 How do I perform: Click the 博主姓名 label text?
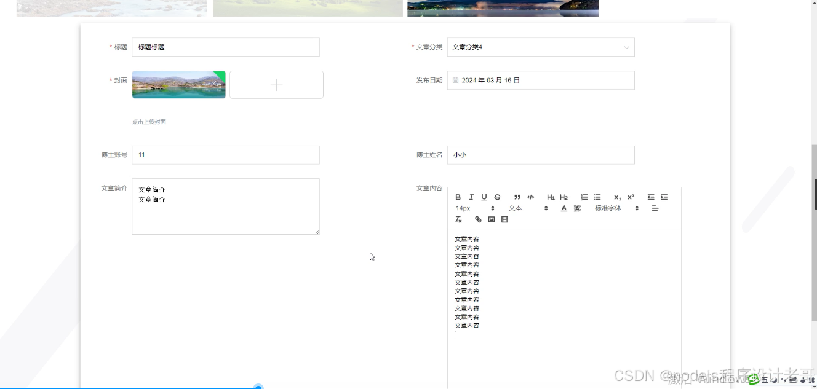tap(429, 155)
